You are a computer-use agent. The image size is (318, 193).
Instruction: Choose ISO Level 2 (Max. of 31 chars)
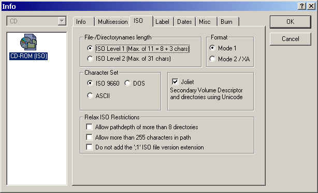tap(129, 59)
